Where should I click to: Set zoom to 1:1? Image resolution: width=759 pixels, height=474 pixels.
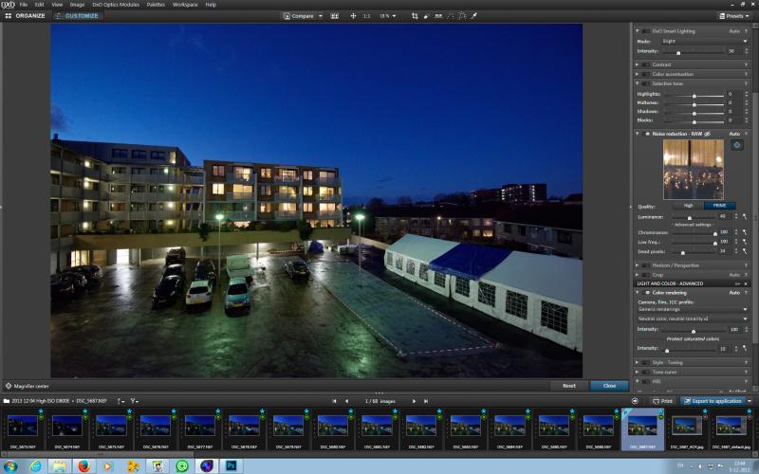366,16
